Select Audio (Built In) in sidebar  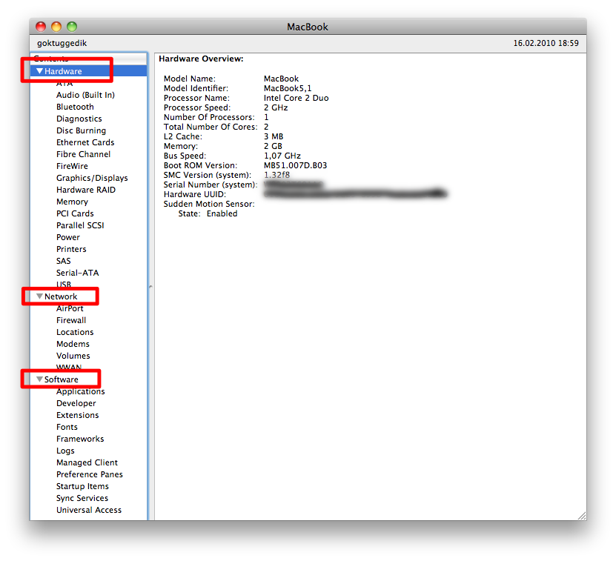(85, 95)
